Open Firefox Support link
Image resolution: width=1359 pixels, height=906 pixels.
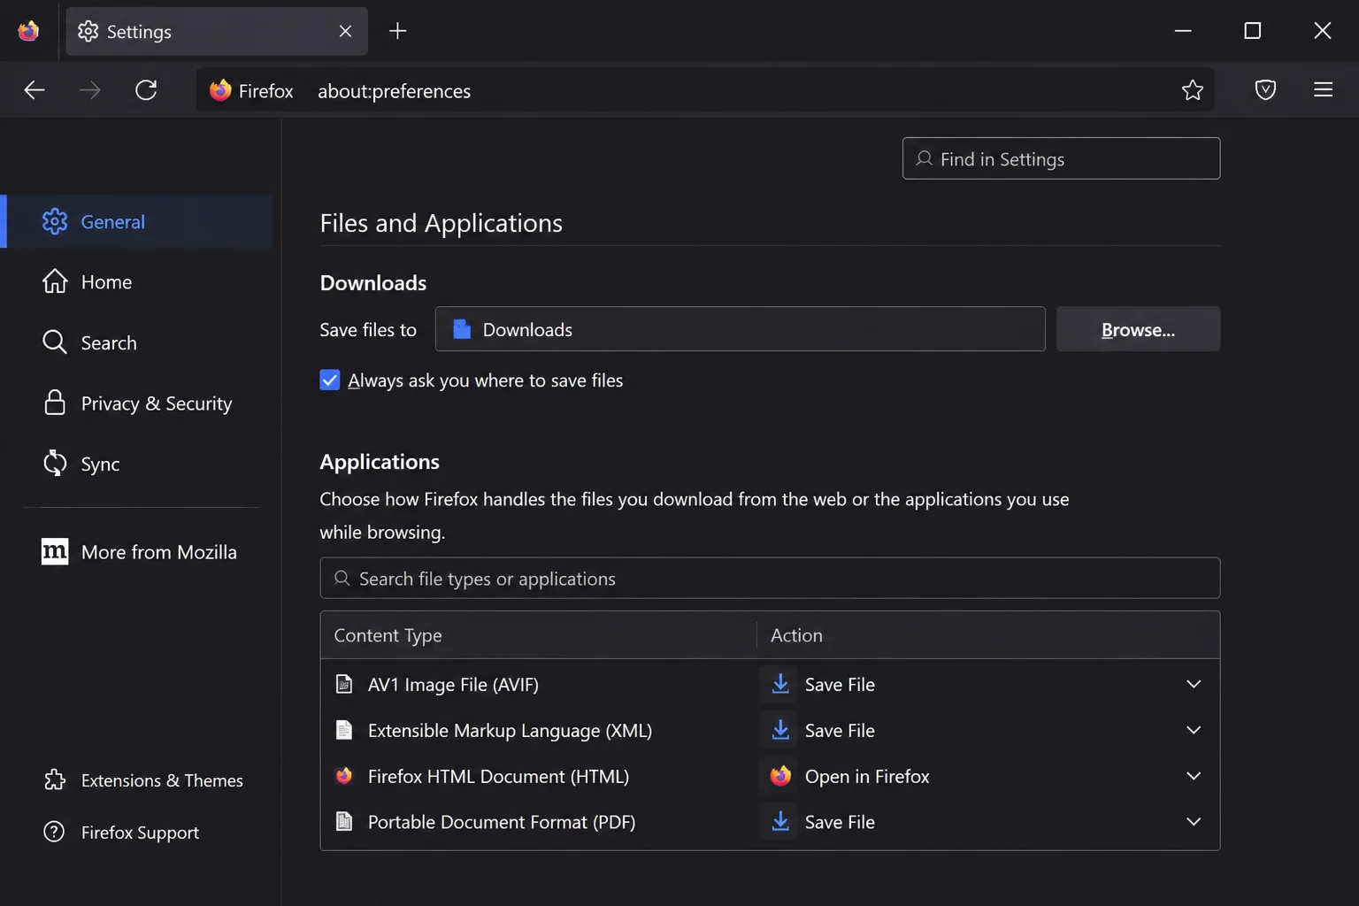121,833
